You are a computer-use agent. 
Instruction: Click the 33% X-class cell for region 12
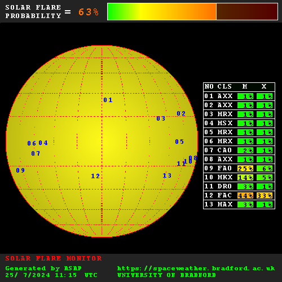click(x=265, y=196)
